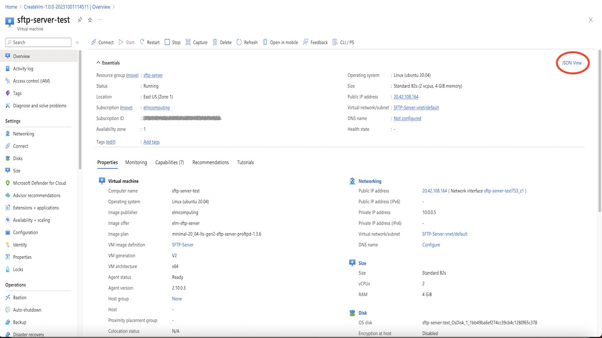Capture an image of the VM
Image resolution: width=602 pixels, height=338 pixels.
point(197,42)
